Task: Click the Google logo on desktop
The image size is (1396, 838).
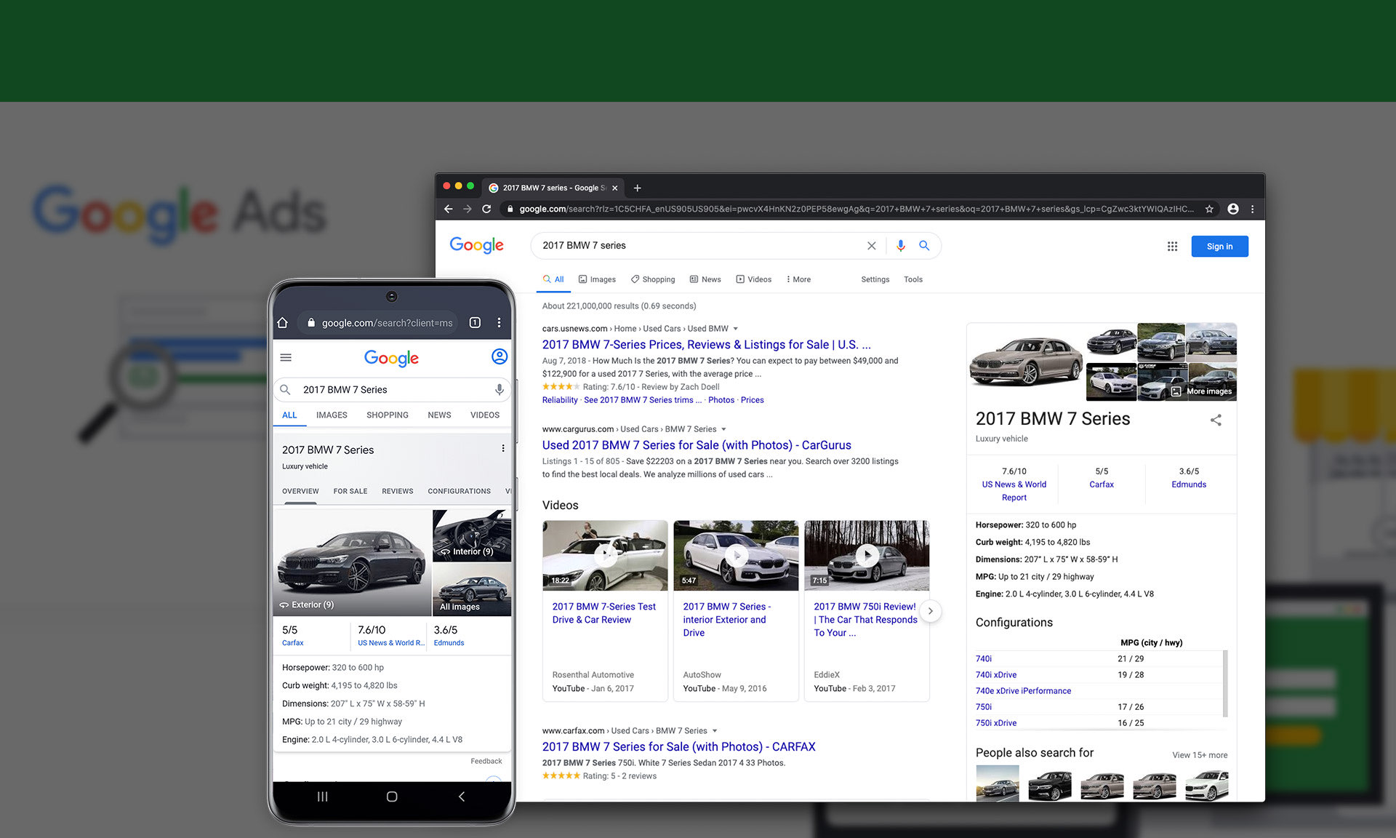Action: coord(476,245)
